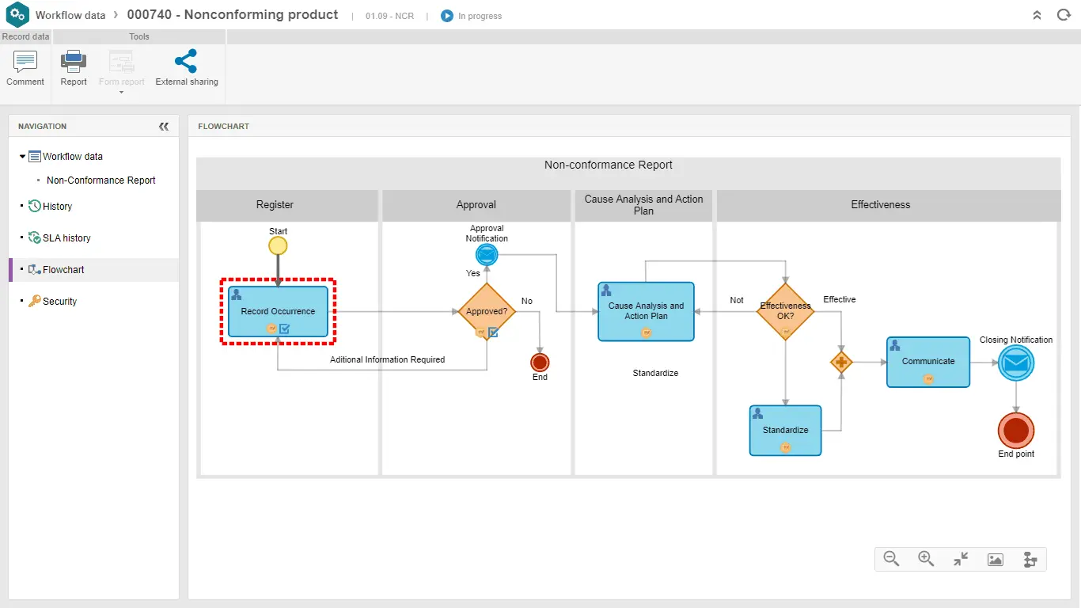Click the Approval Notification email icon

[486, 255]
